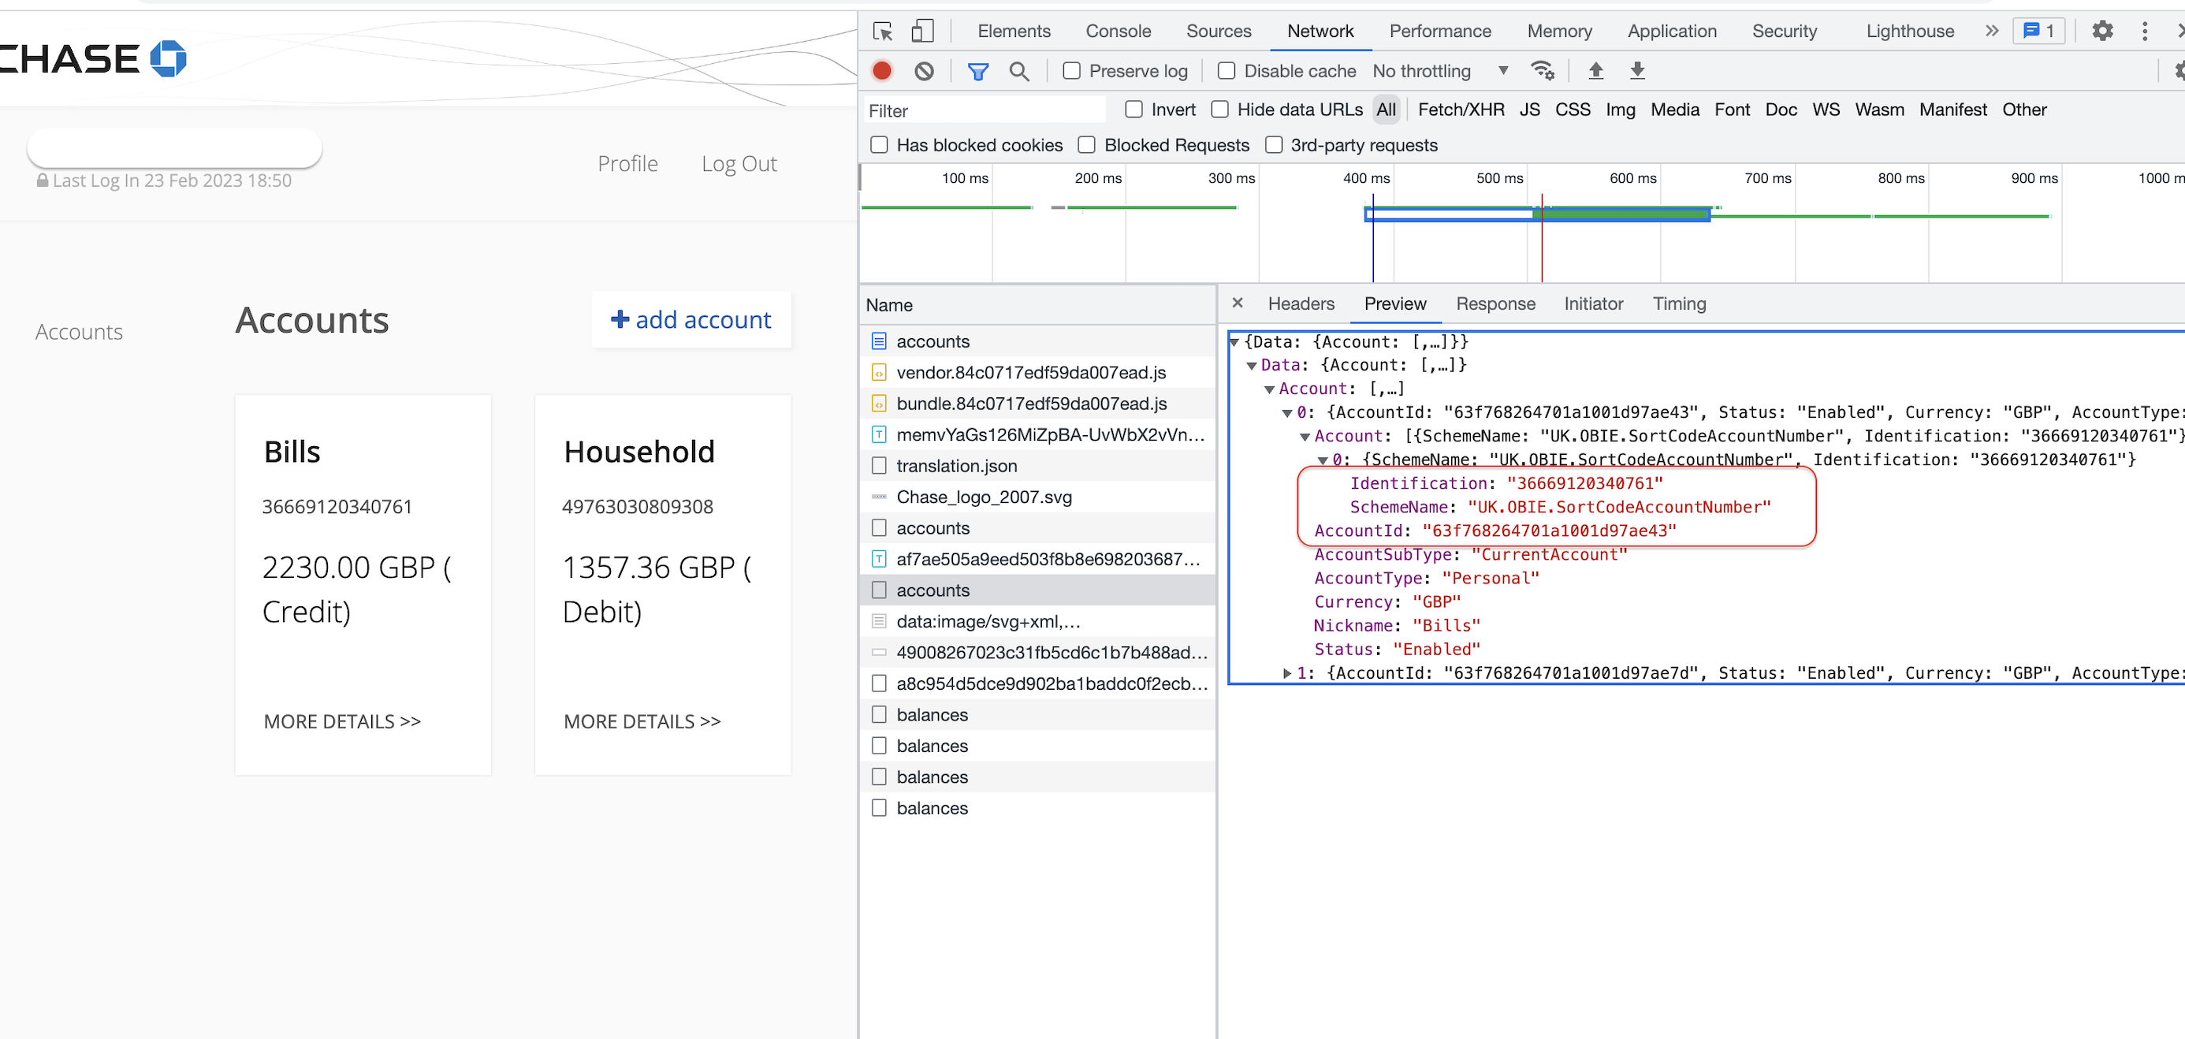Viewport: 2185px width, 1039px height.
Task: Click the clear network log icon
Action: [924, 71]
